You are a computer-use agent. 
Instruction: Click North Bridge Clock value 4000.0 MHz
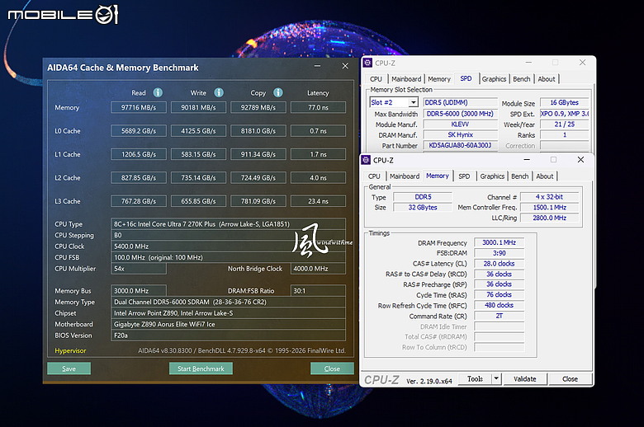click(x=318, y=269)
